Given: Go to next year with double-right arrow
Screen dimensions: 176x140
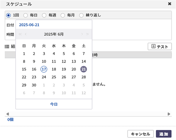Looking at the screenshot, I should 87,34.
